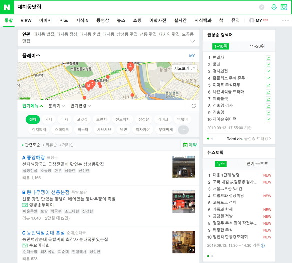Switch to the 동영상 tab
This screenshot has width=292, height=263.
point(102,20)
